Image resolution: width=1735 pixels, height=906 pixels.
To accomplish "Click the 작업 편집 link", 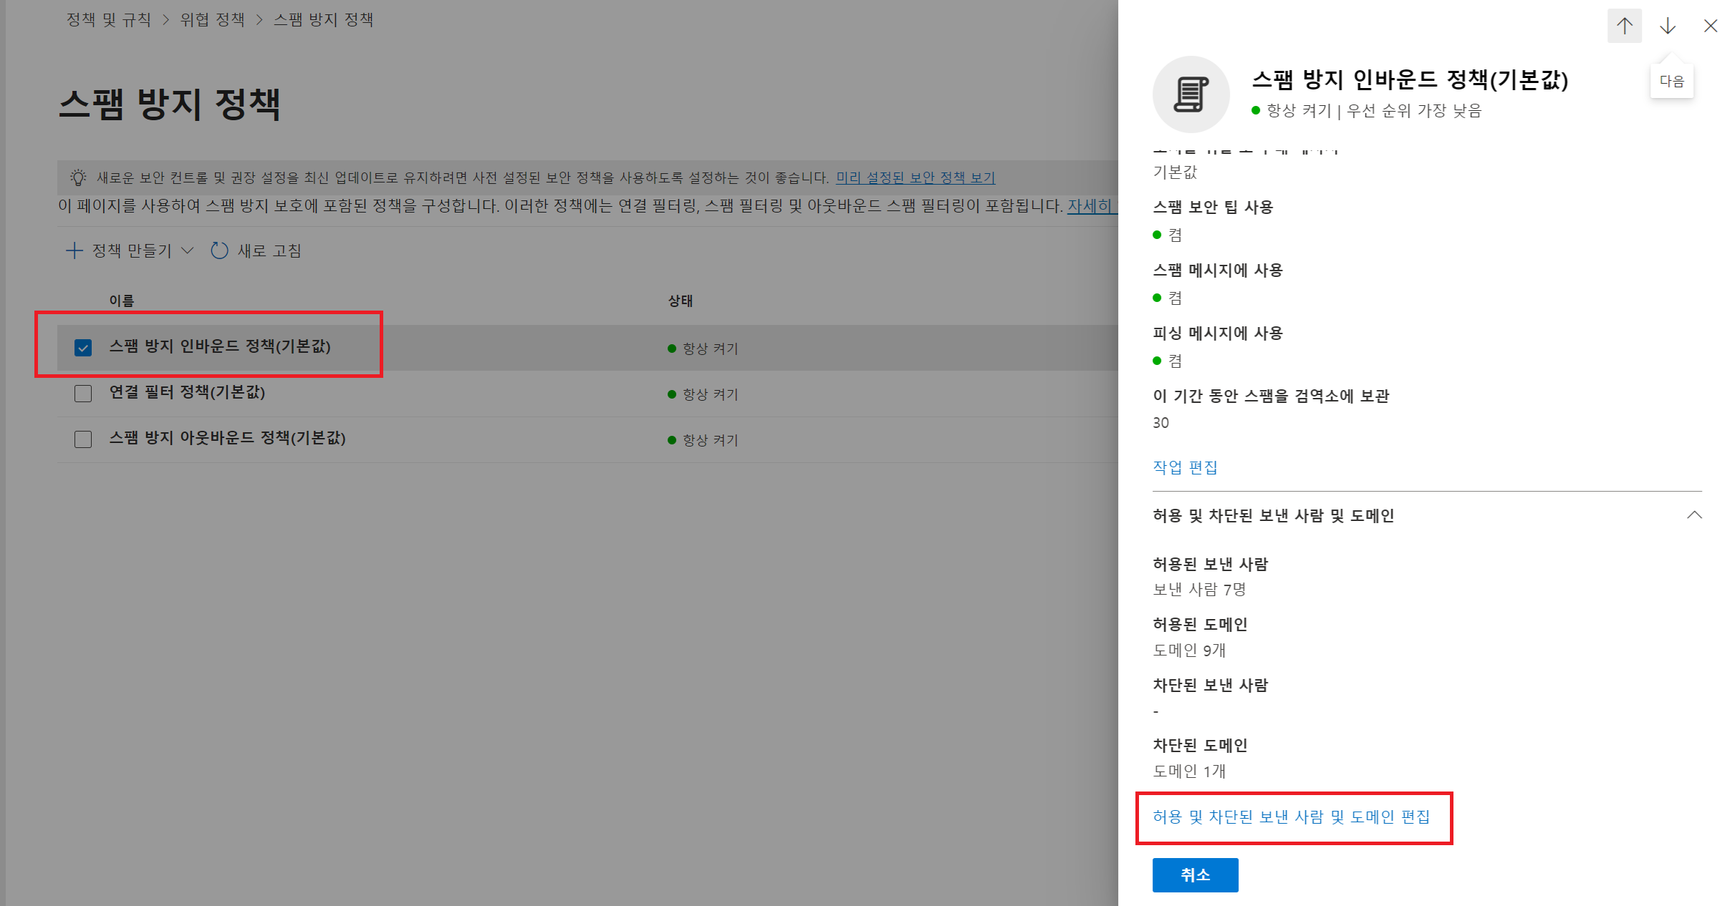I will coord(1185,467).
